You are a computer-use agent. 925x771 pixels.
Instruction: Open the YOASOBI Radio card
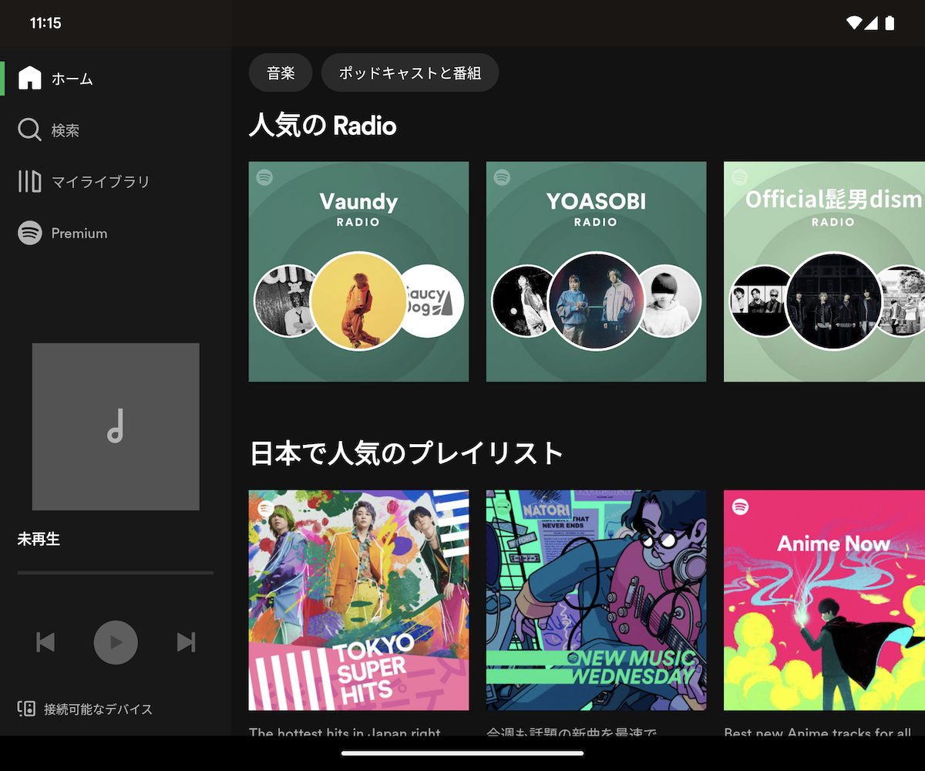596,271
